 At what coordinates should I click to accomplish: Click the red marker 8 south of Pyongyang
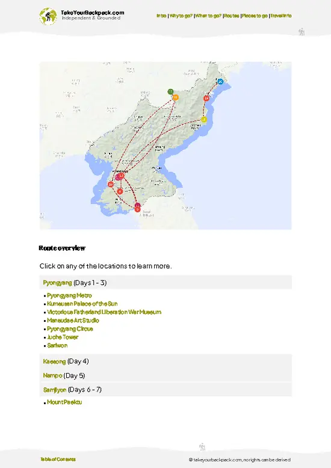click(120, 191)
